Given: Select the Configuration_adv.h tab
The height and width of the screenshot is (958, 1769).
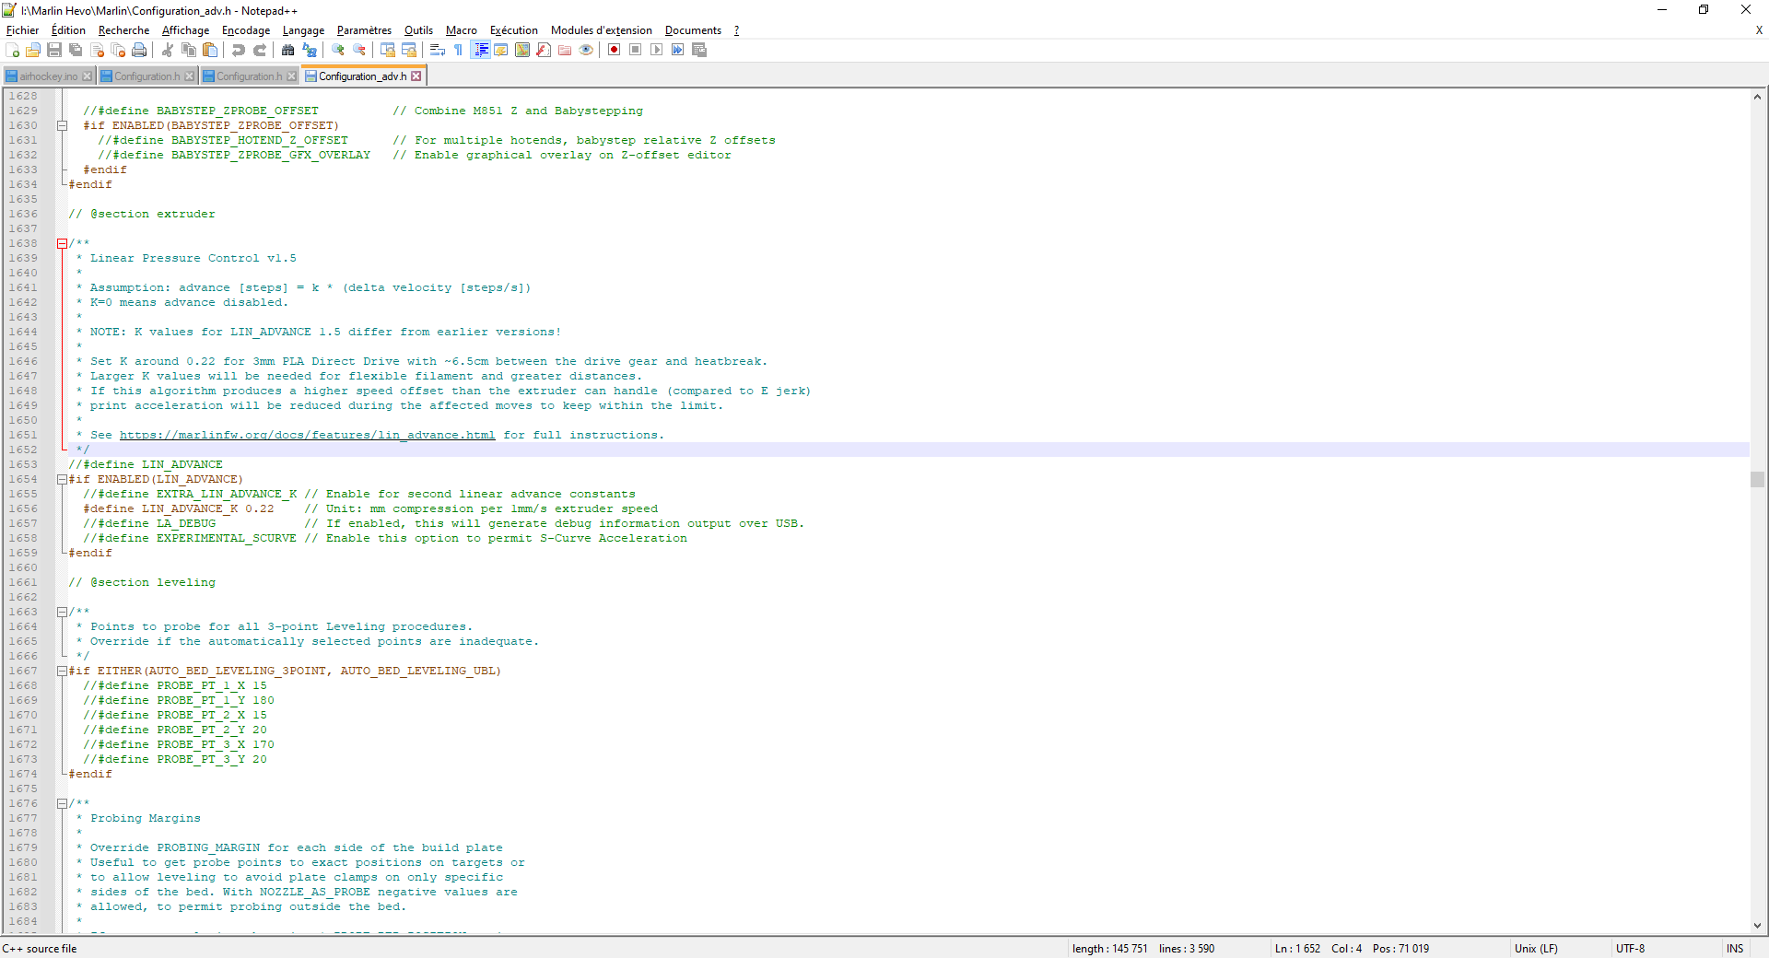Looking at the screenshot, I should 361,76.
